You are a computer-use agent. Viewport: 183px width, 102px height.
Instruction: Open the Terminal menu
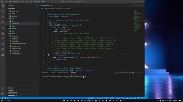37,2
